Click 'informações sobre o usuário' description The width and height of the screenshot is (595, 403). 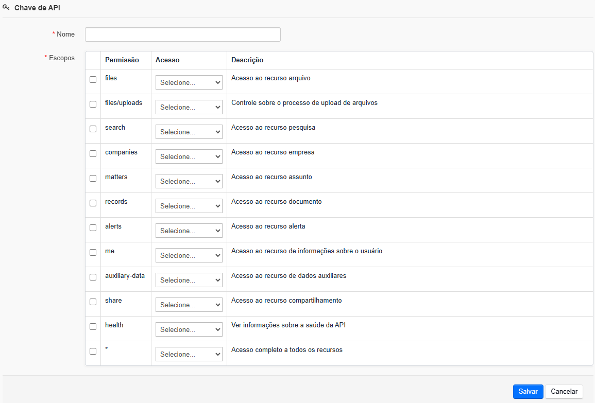[339, 251]
